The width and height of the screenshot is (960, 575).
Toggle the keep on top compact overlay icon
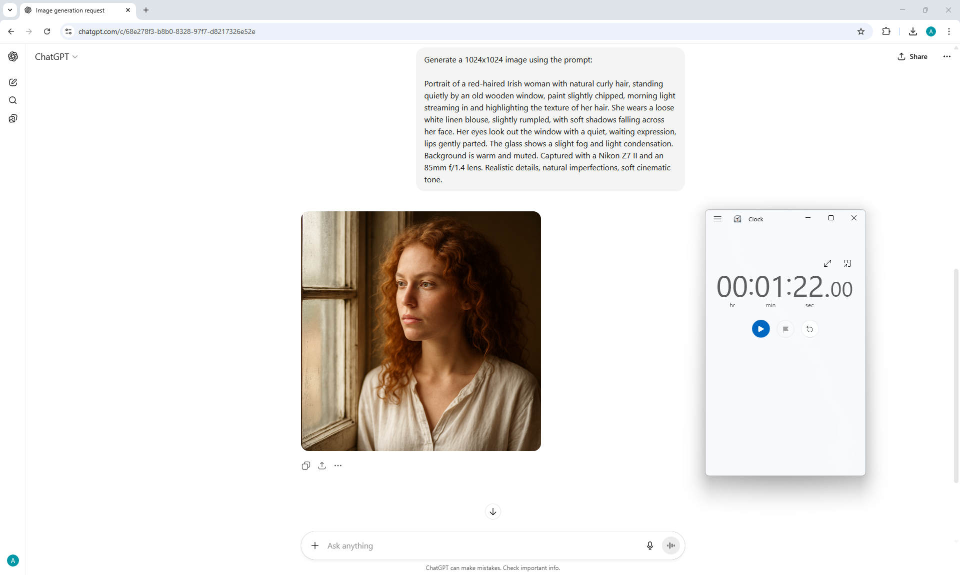pyautogui.click(x=847, y=263)
